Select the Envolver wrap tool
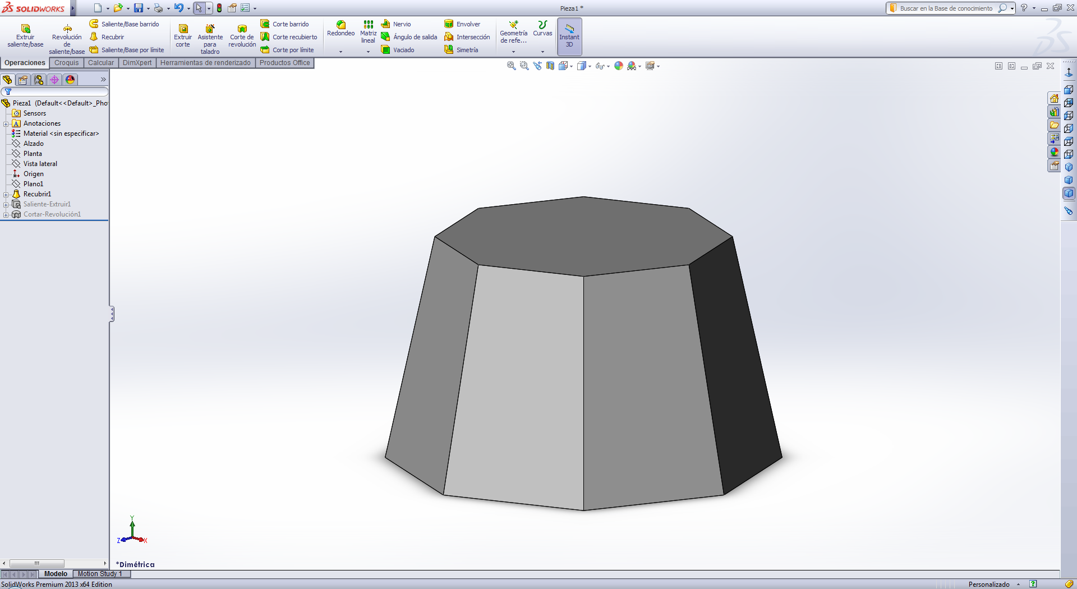The width and height of the screenshot is (1077, 589). tap(462, 24)
